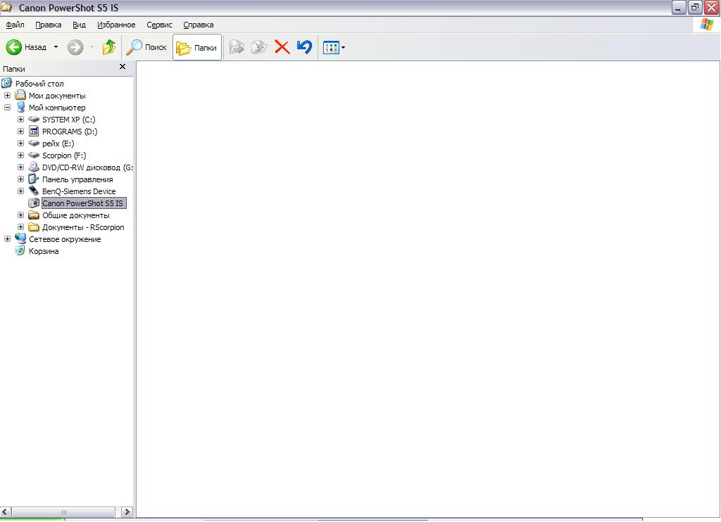721x522 pixels.
Task: Click the Canon PowerShot camera icon
Action: click(x=34, y=203)
